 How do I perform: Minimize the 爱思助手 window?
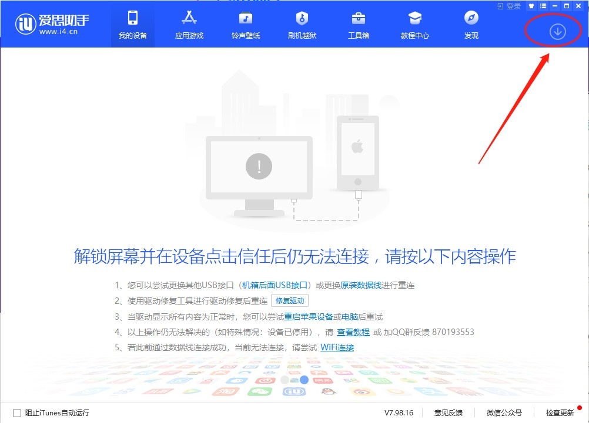555,6
